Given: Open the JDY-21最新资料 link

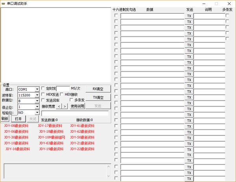Looking at the screenshot, I should [x=82, y=143].
